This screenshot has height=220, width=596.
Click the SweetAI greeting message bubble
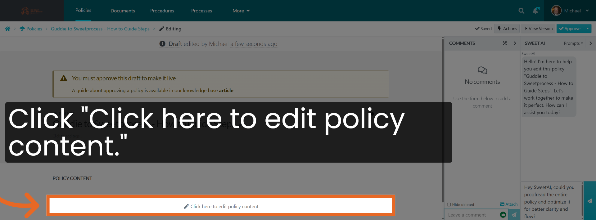(x=549, y=87)
